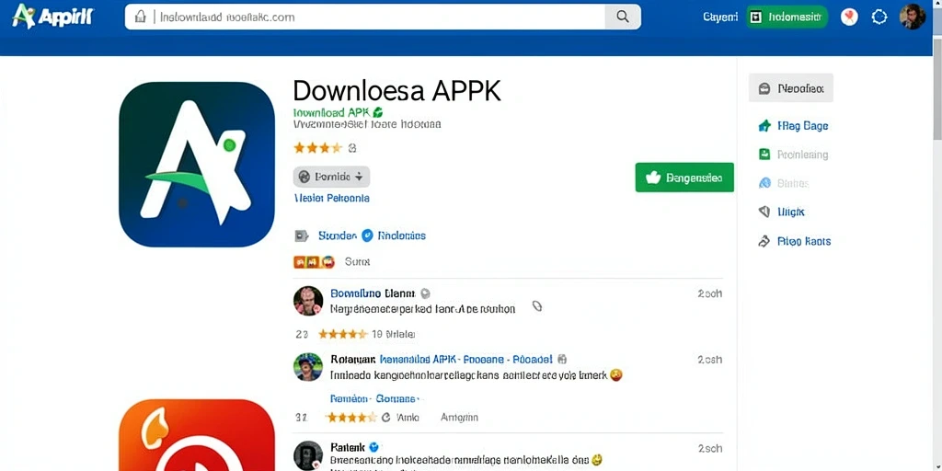Click the refresh icon beside Anka
Screen dimensions: 942x471
[385, 417]
